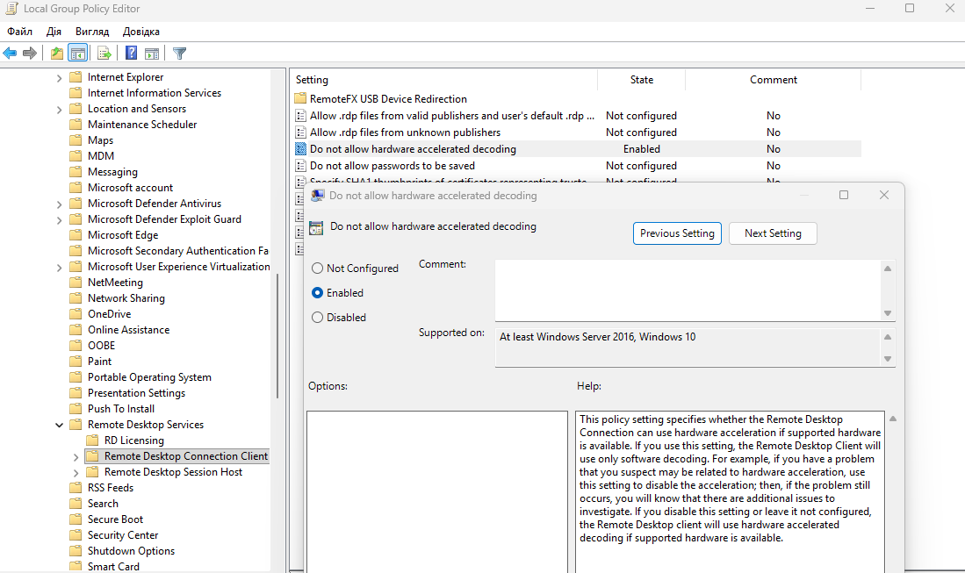Expand the Microsoft Defender Antivirus node

click(60, 204)
